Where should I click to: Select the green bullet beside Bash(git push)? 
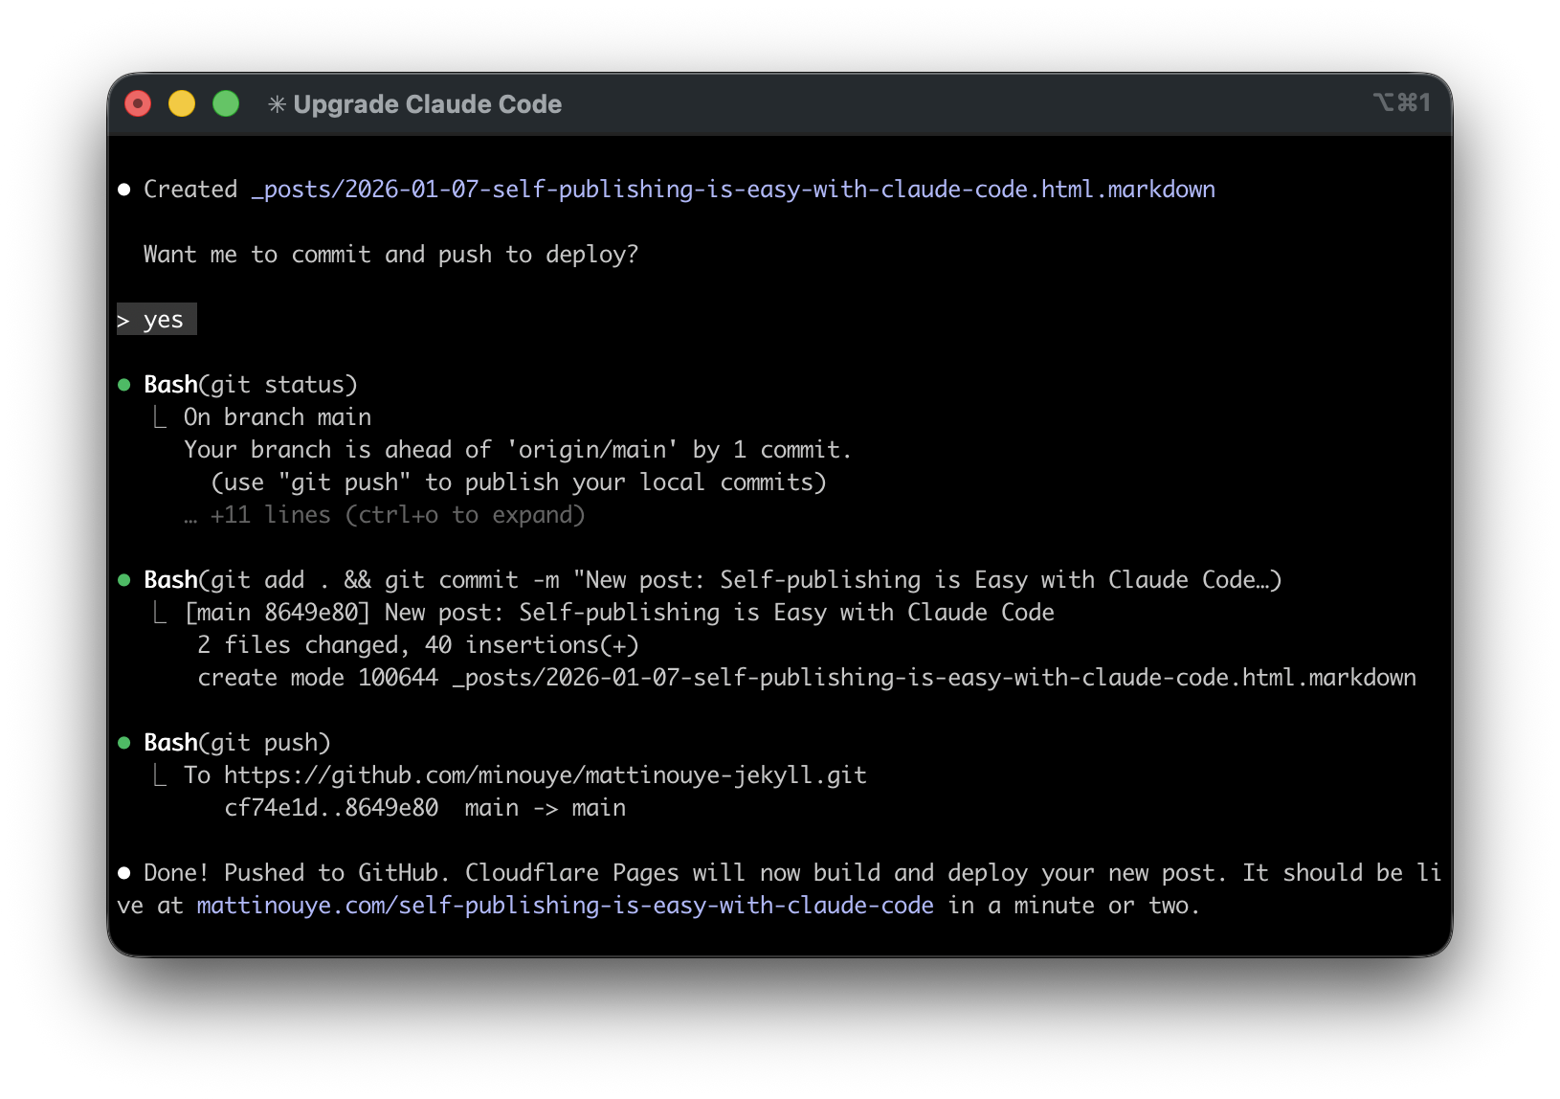tap(125, 742)
